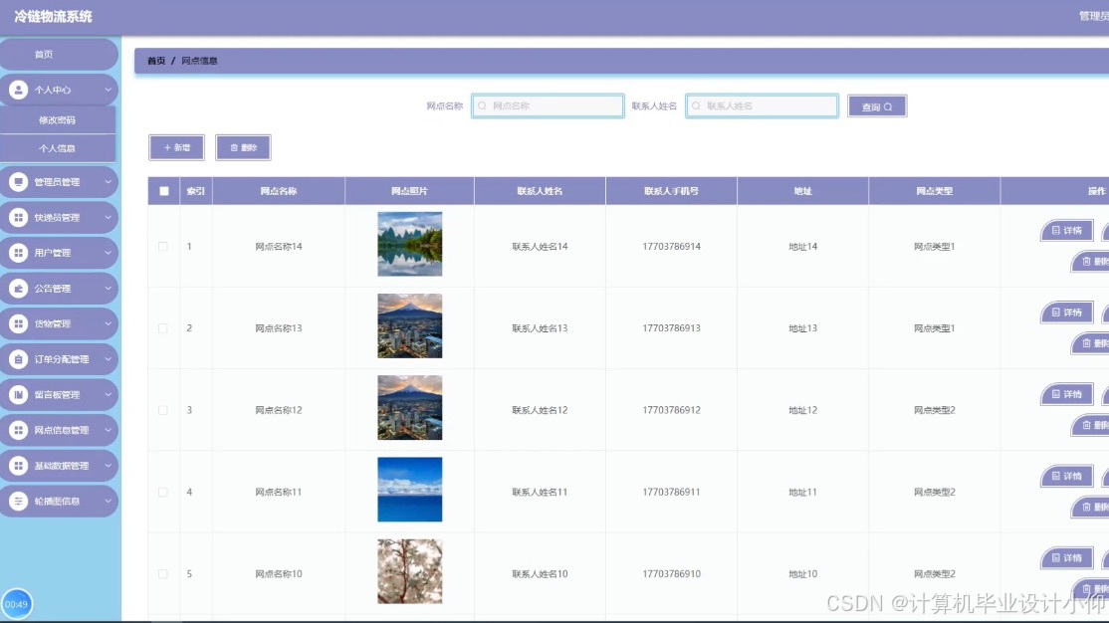Click the 公告管理 sidebar icon

pyautogui.click(x=18, y=289)
